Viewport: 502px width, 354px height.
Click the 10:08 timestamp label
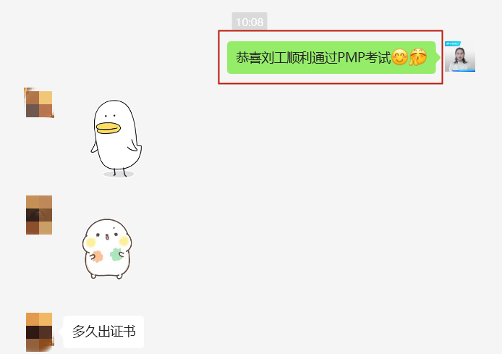tap(250, 22)
